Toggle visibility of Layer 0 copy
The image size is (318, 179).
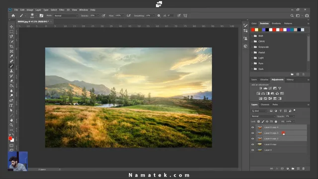tap(253, 144)
